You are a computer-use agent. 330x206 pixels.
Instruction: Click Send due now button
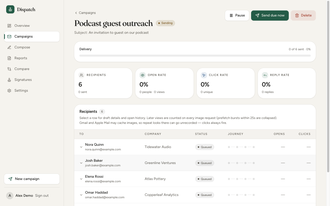coord(270,15)
